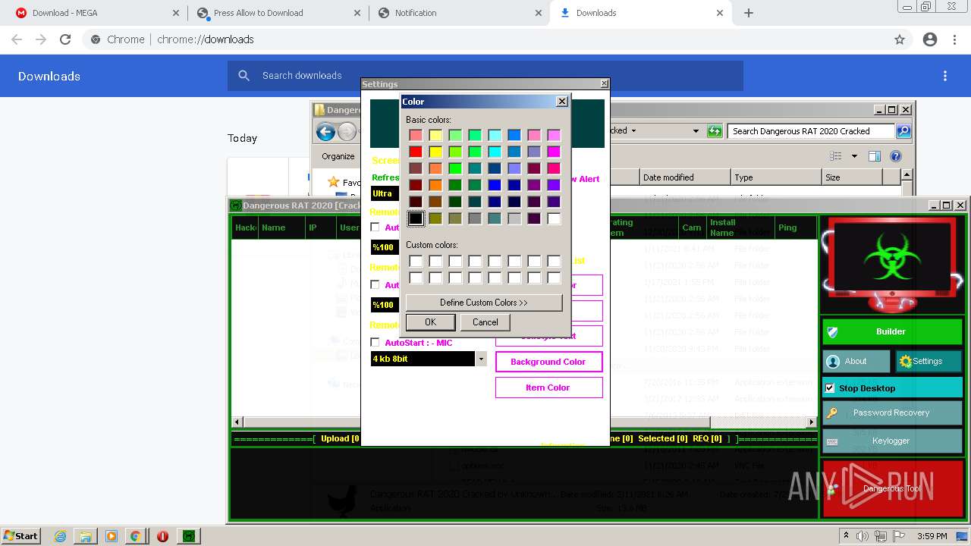Viewport: 971px width, 546px height.
Task: Click the first empty custom color slot
Action: (416, 261)
